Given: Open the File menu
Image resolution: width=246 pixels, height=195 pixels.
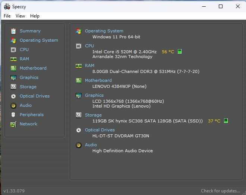Looking at the screenshot, I should [7, 16].
